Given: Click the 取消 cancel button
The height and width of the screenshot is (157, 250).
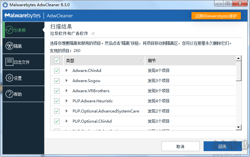Looking at the screenshot, I should pyautogui.click(x=180, y=146).
